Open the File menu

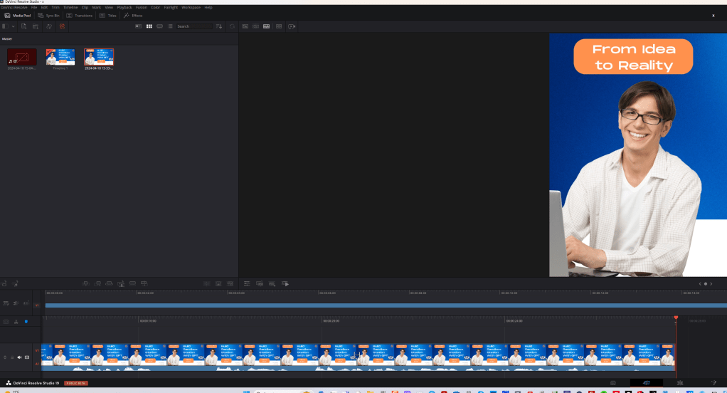[34, 7]
